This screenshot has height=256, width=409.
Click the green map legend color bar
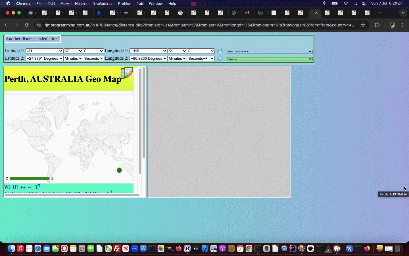(x=30, y=178)
